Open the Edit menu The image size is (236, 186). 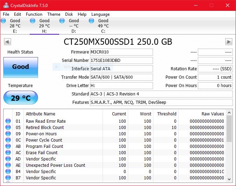[x=17, y=14]
